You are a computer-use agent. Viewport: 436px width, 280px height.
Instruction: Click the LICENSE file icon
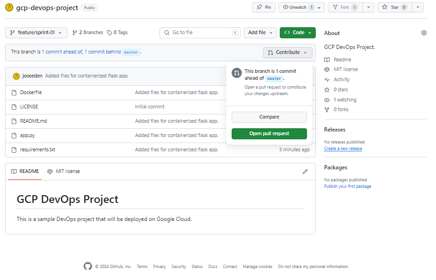[14, 107]
